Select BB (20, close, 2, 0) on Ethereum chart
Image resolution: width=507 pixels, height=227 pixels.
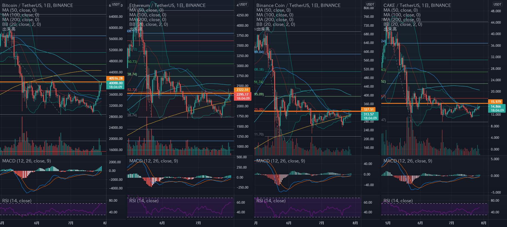pos(149,24)
